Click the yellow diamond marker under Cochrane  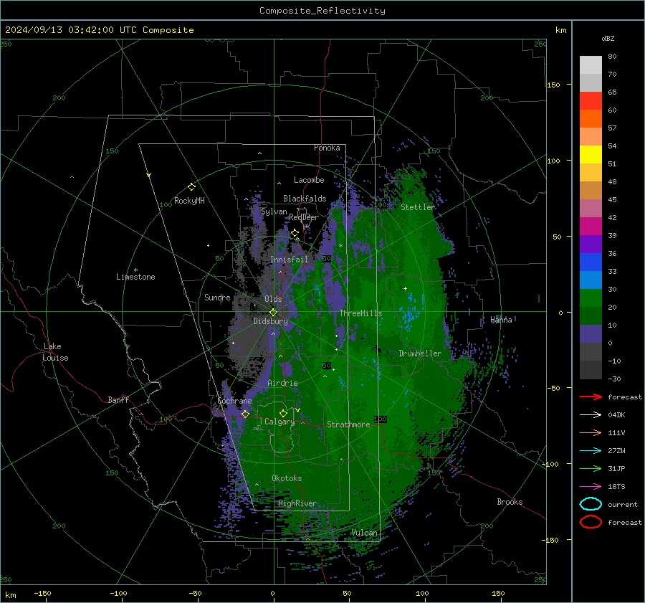(245, 414)
